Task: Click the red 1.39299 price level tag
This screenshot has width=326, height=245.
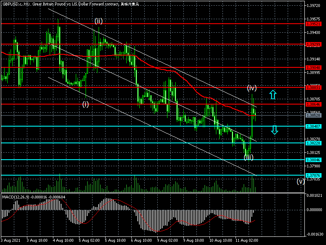Action: click(x=313, y=45)
